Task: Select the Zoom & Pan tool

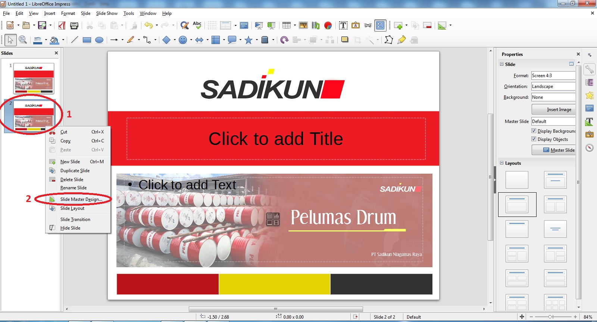Action: [23, 40]
